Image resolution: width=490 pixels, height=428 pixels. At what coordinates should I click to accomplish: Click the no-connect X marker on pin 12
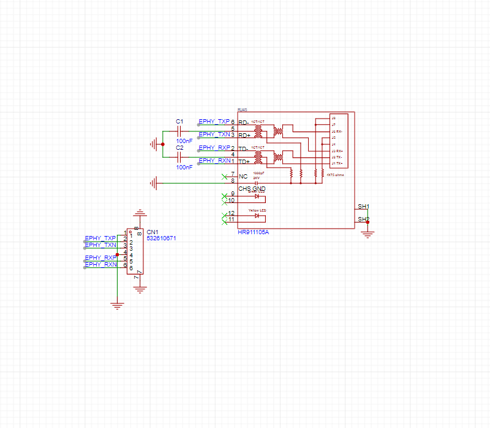point(224,214)
